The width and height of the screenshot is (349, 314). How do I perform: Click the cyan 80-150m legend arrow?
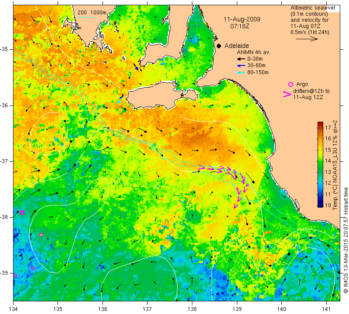241,72
